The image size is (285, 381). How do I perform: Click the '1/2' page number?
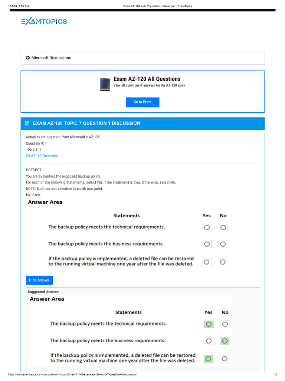(275, 374)
